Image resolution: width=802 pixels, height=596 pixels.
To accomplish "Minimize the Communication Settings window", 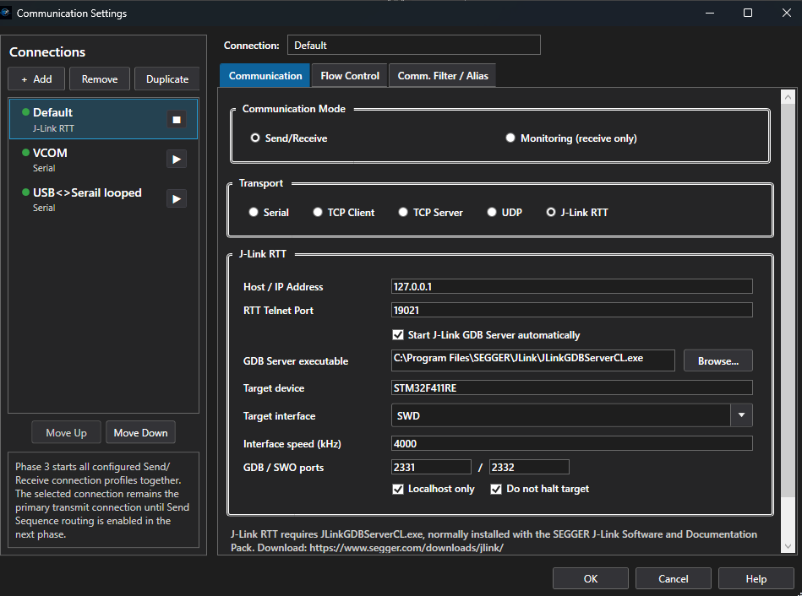I will pos(709,13).
